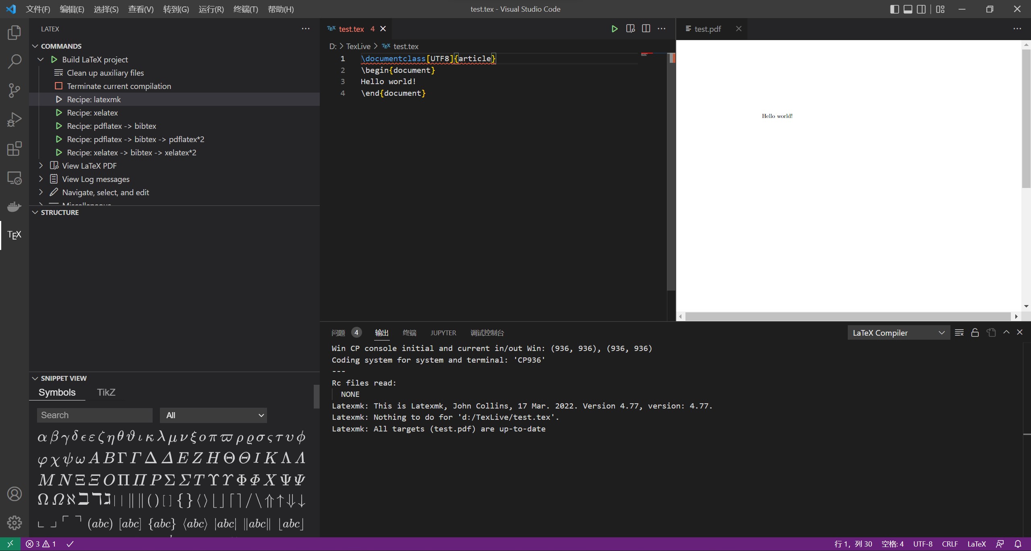Open the Manage gear menu
The image size is (1031, 551).
pos(14,523)
